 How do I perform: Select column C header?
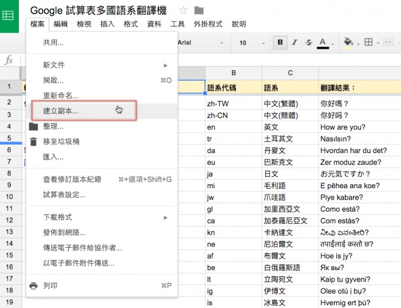click(290, 73)
